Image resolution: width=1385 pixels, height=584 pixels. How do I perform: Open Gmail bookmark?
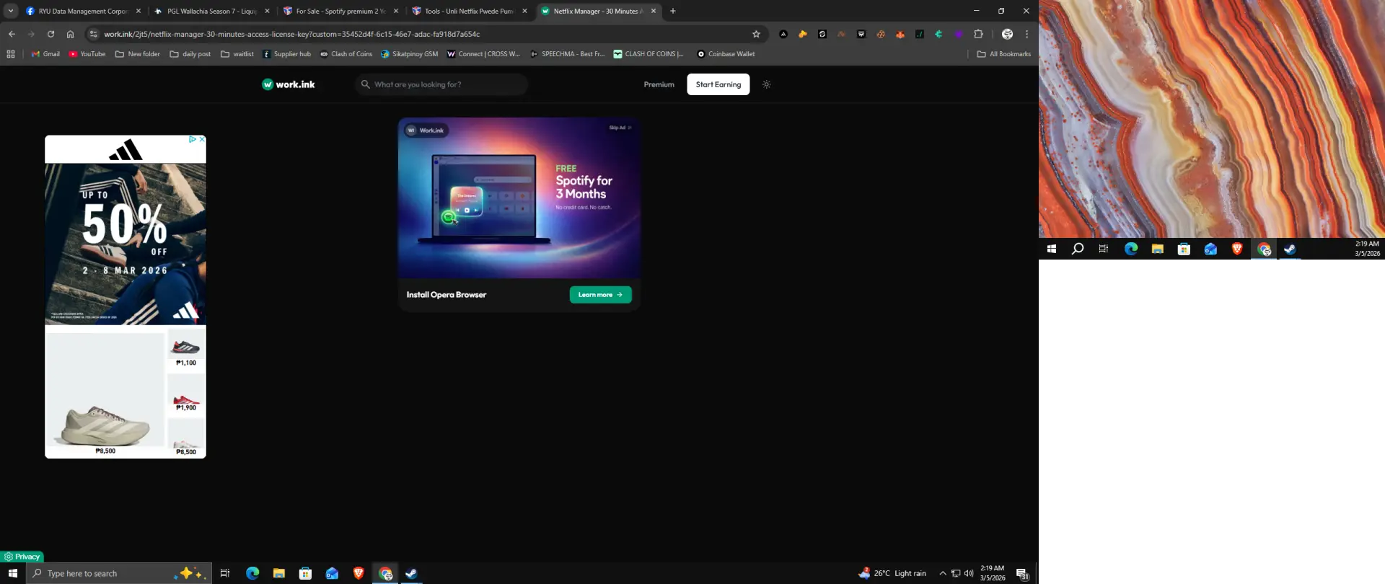click(45, 54)
